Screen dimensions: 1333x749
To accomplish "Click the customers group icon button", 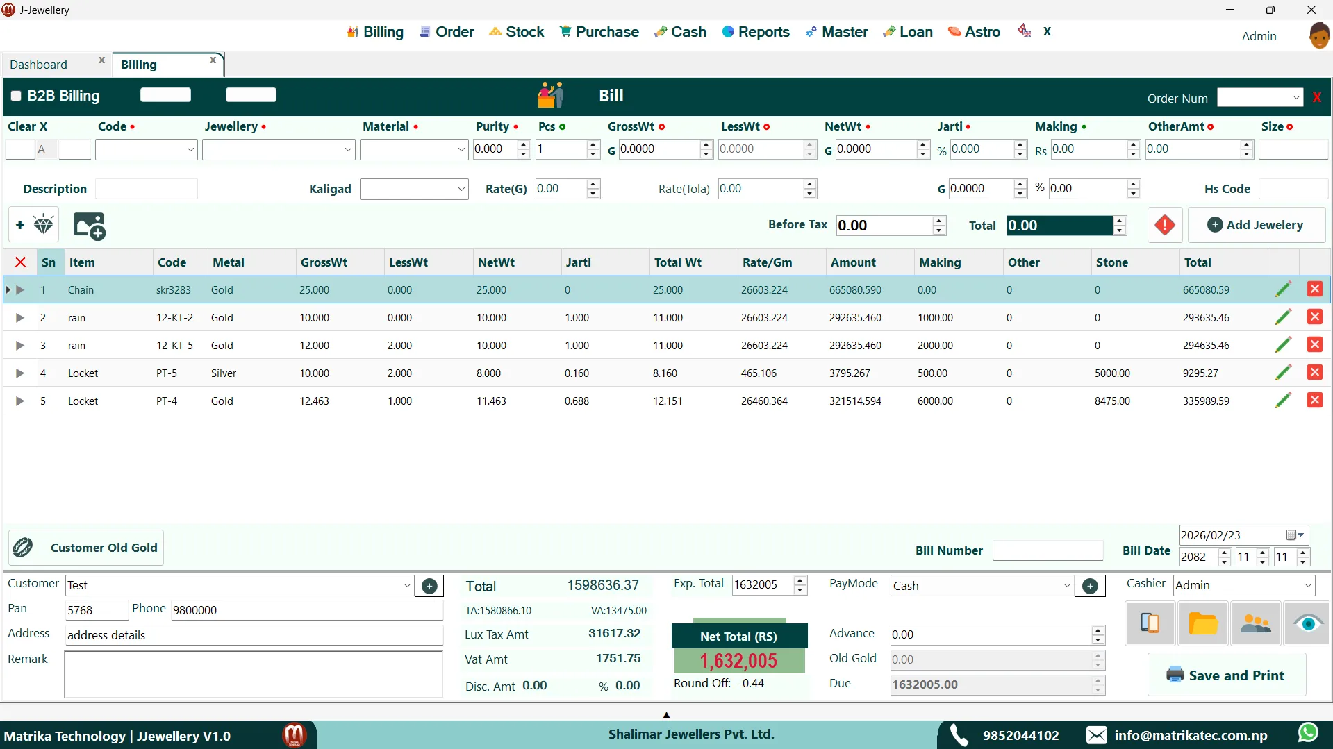I will (1255, 623).
